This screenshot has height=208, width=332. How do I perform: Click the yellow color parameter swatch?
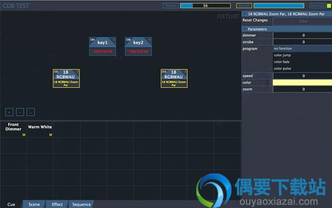click(302, 83)
